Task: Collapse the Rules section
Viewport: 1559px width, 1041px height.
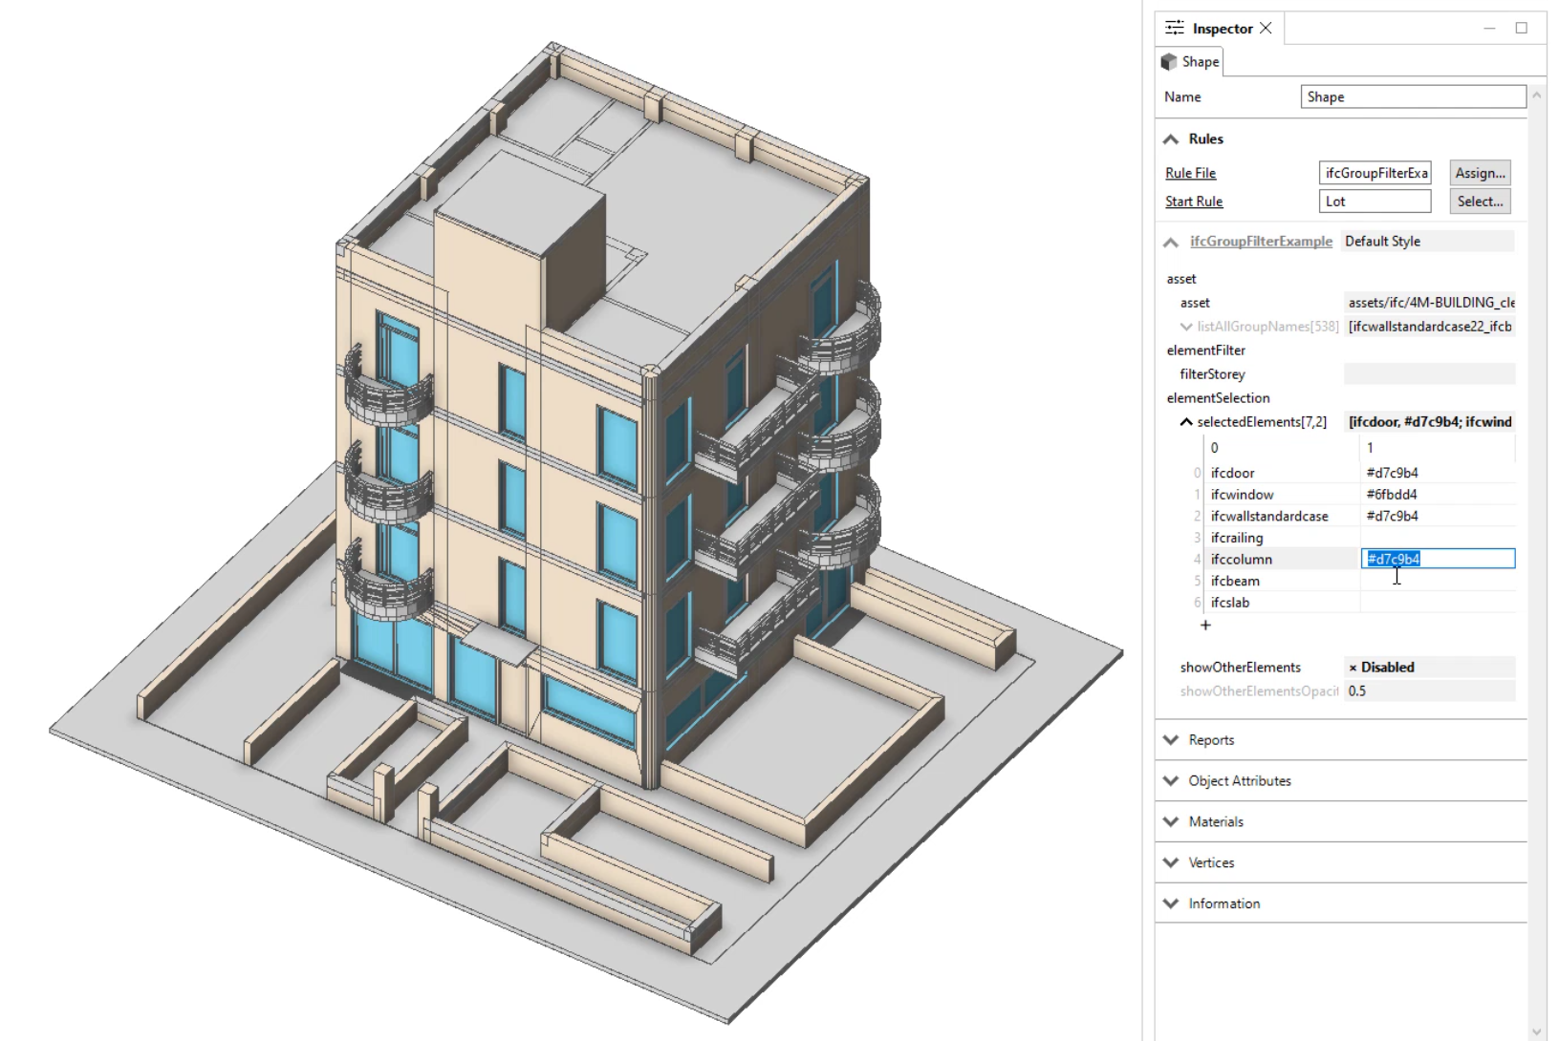Action: coord(1171,139)
